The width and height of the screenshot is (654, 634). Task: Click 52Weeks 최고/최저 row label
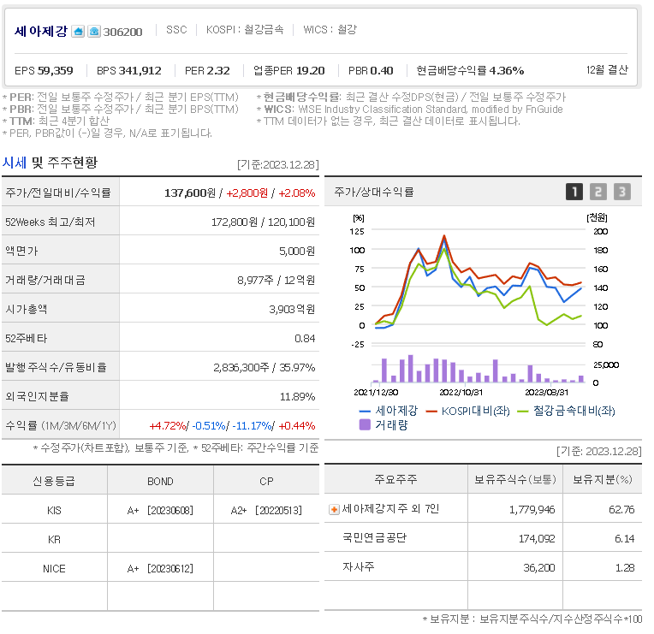click(50, 222)
